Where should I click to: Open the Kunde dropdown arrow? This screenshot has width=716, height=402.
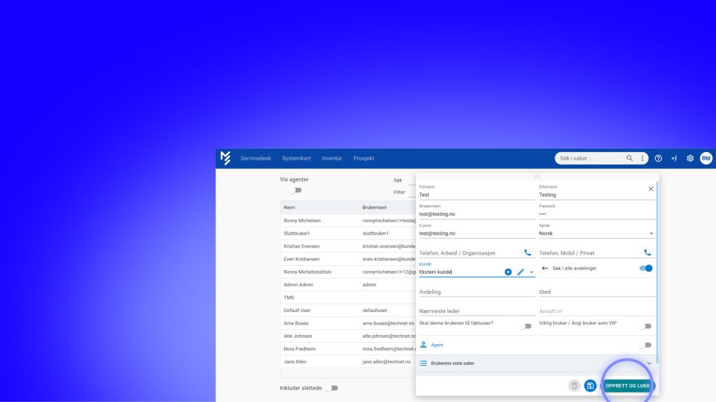531,272
